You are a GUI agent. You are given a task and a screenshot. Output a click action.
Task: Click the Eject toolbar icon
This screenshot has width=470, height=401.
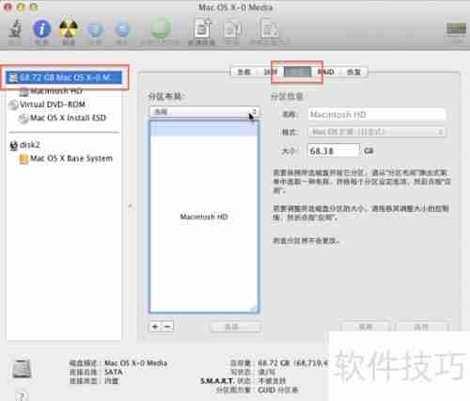[x=122, y=30]
